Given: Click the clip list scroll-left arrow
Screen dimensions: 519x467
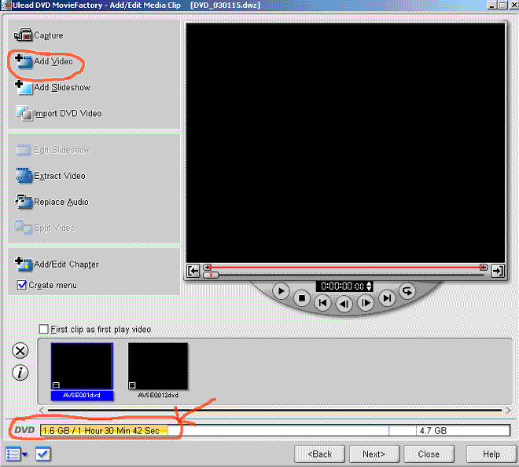Looking at the screenshot, I should click(x=42, y=410).
